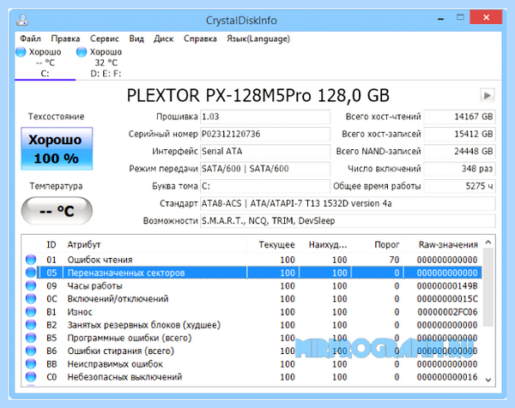Select the C0 Небезопасных выключений row
The height and width of the screenshot is (408, 515).
253,377
